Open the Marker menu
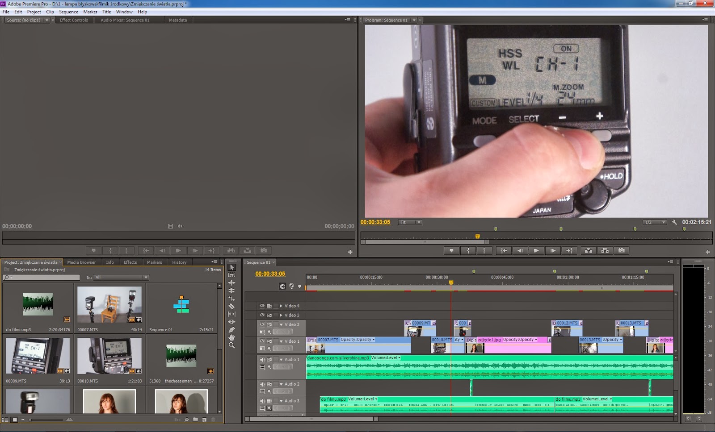The height and width of the screenshot is (432, 715). [x=90, y=12]
